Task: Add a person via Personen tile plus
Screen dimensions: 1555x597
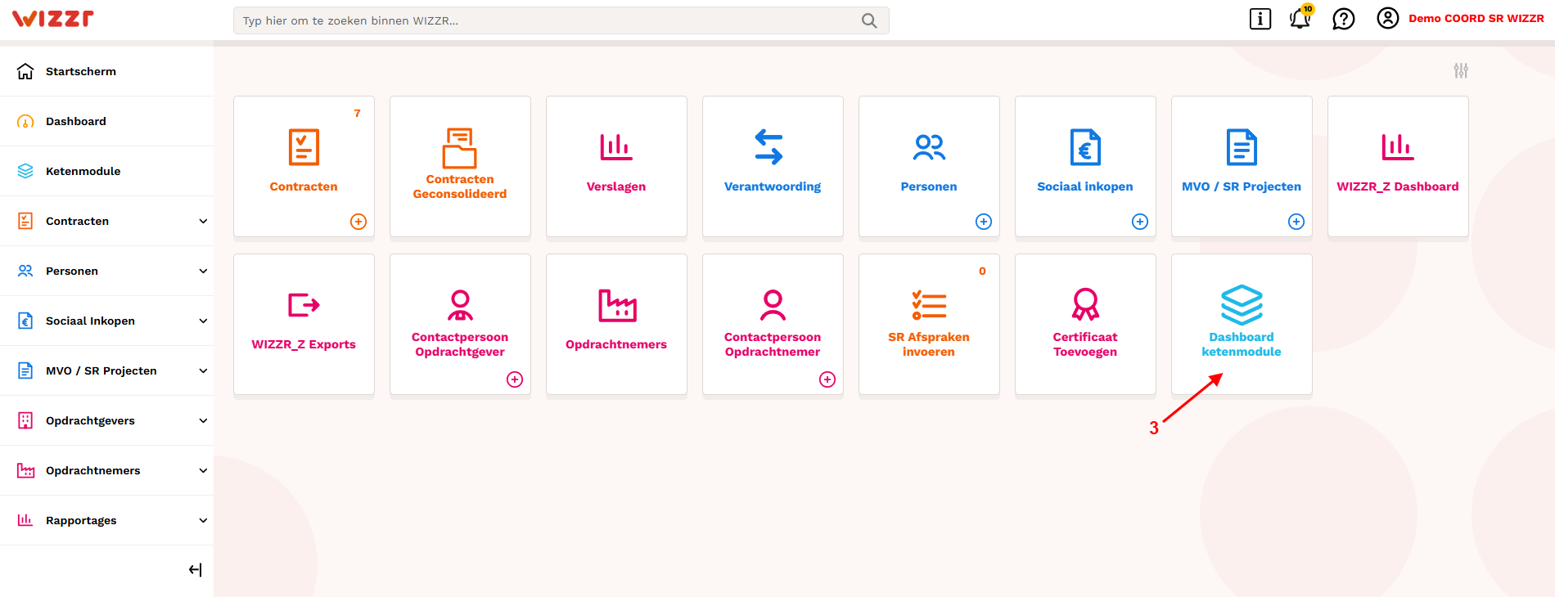Action: pyautogui.click(x=984, y=222)
